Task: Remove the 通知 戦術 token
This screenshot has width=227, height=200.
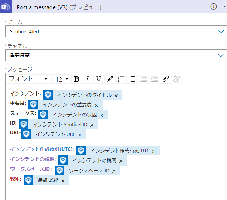Action: 63,181
